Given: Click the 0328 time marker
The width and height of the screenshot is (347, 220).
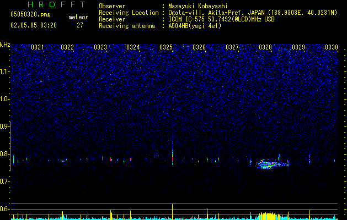Looking at the screenshot, I should coord(265,47).
